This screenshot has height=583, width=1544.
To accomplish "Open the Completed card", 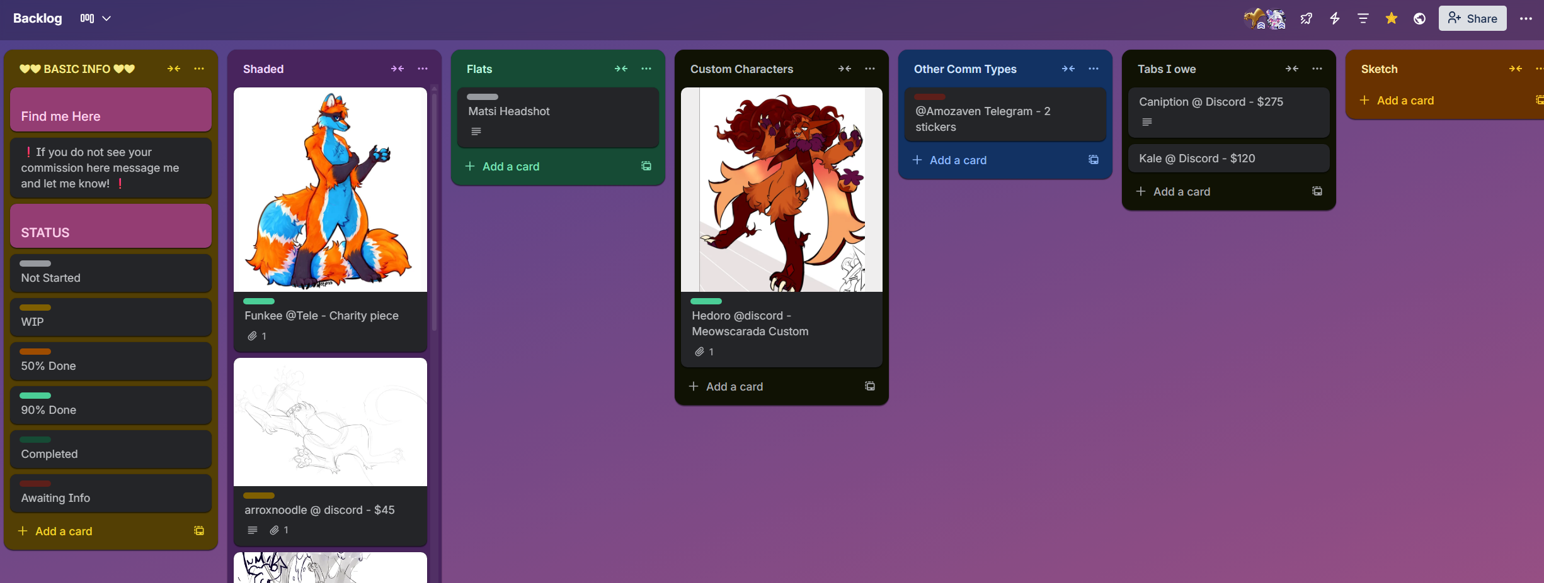I will (111, 449).
